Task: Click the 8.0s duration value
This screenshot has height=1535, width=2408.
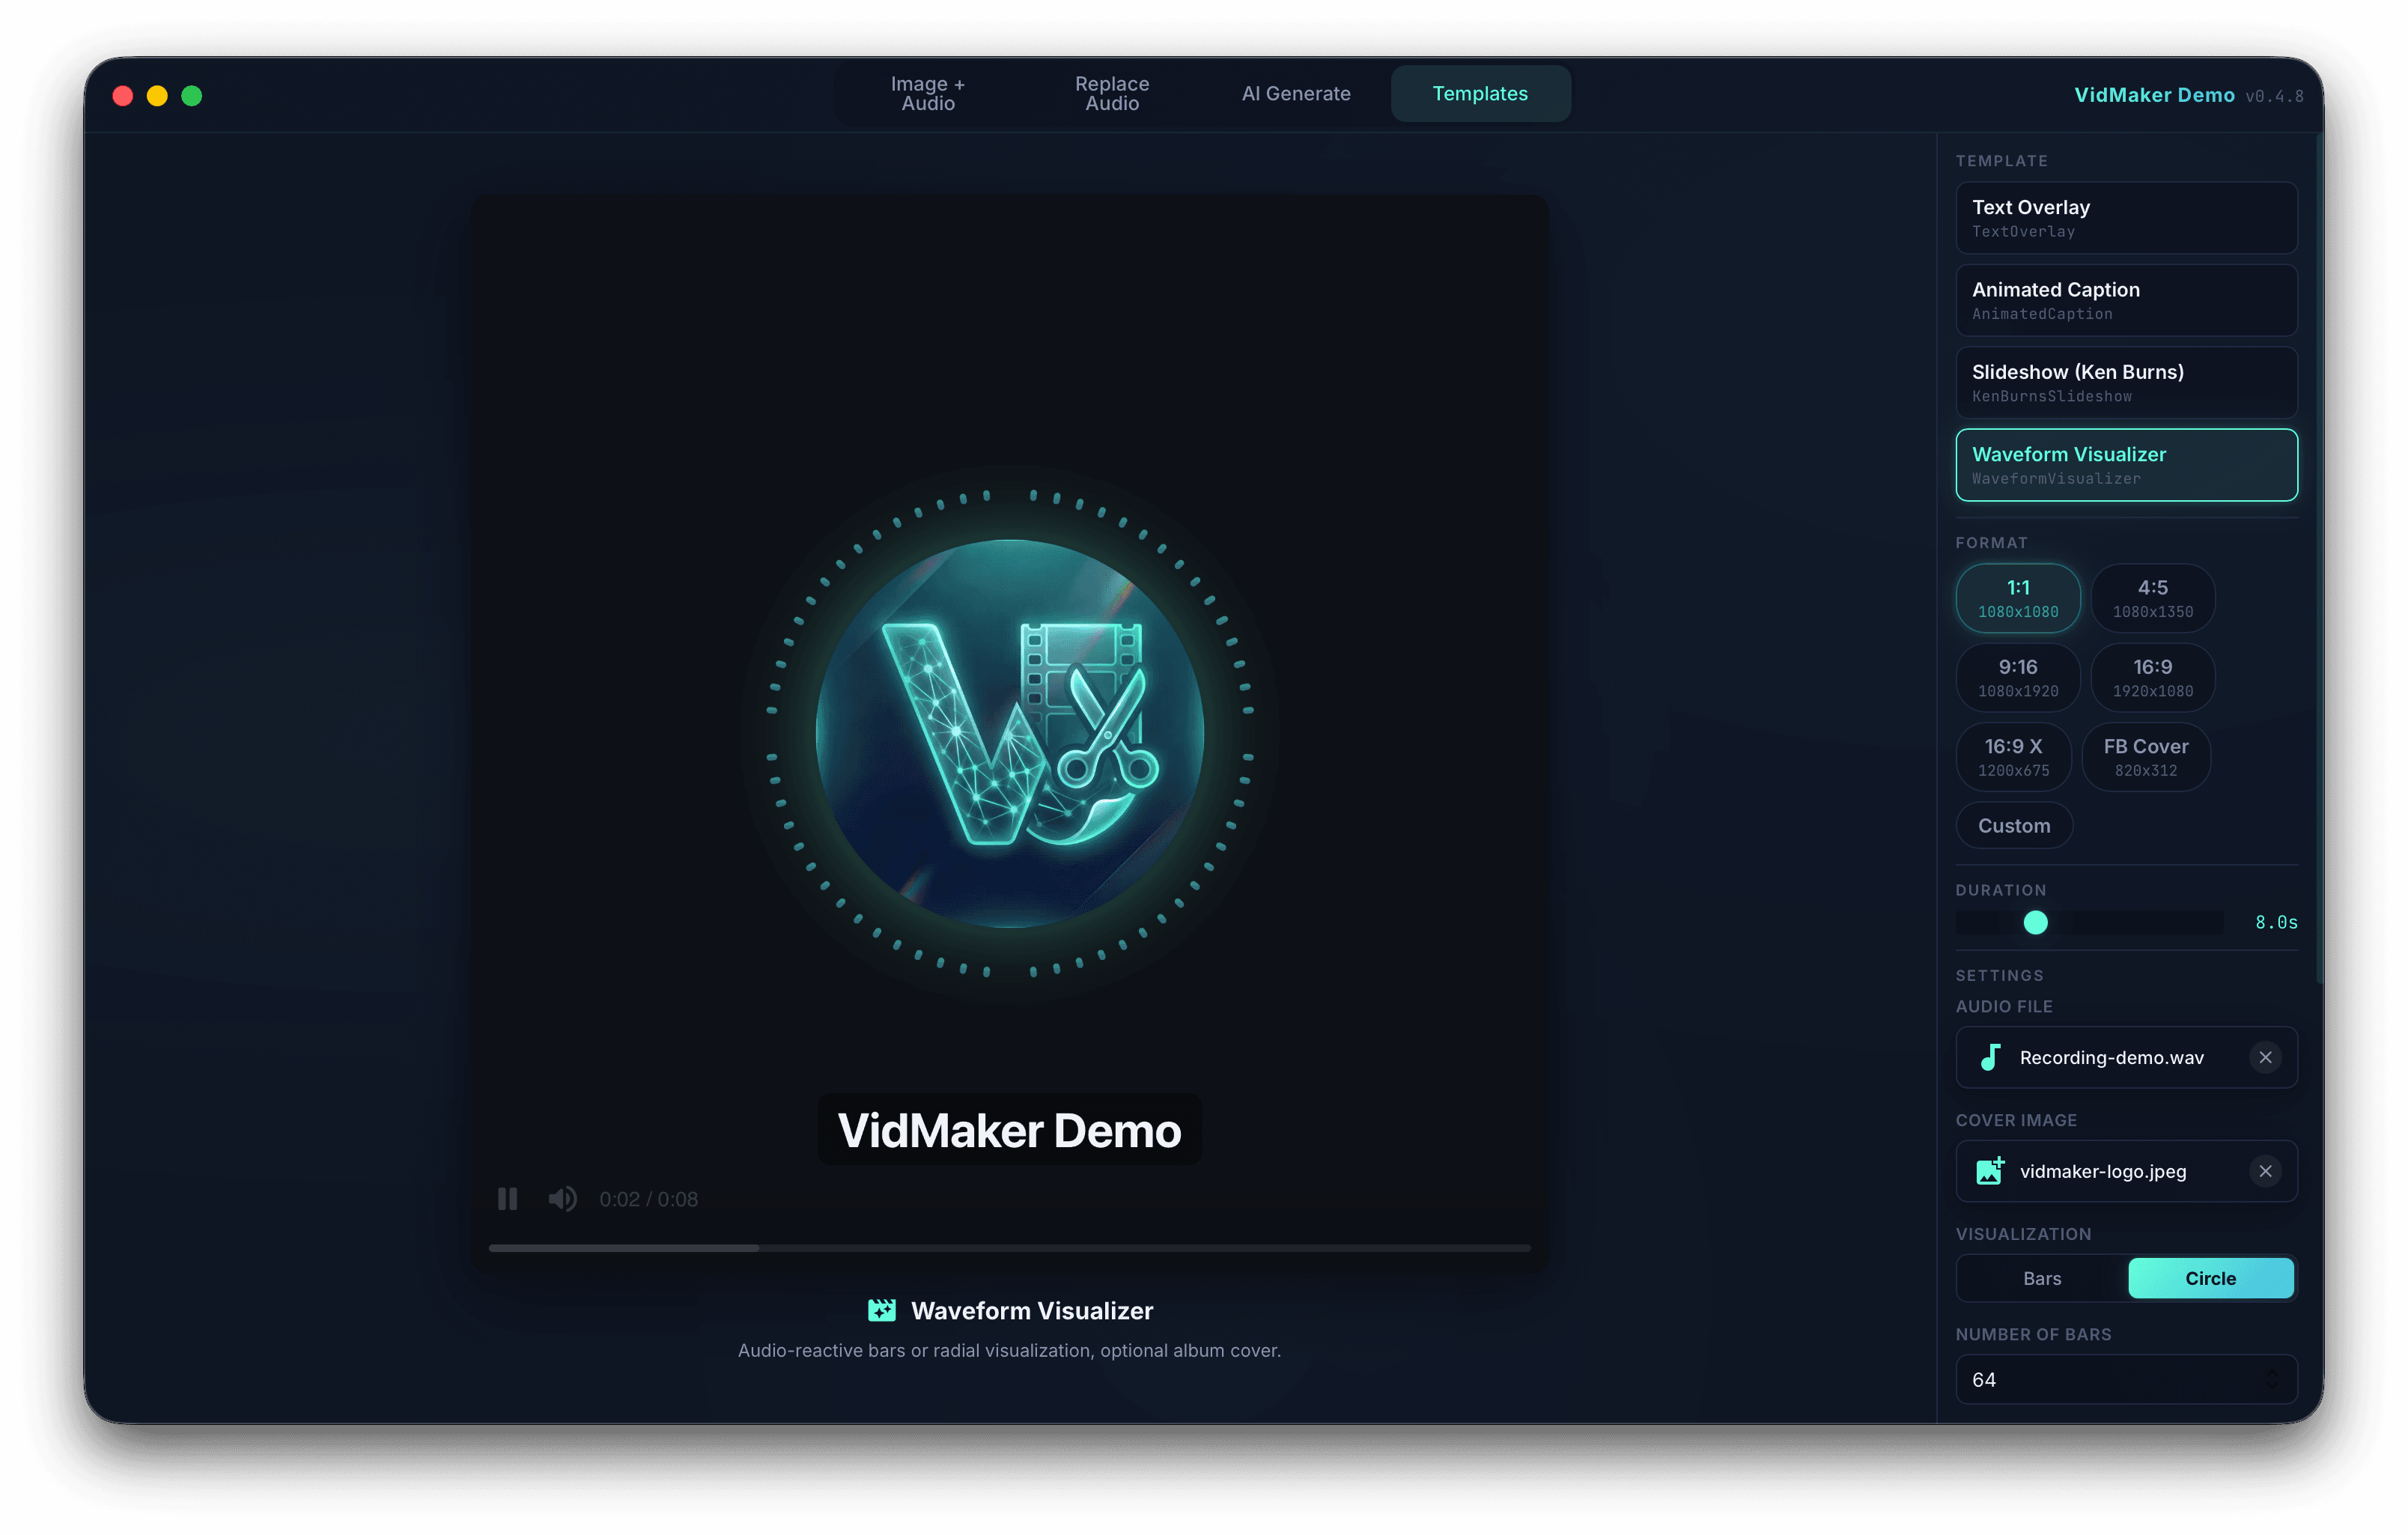Action: [x=2275, y=922]
